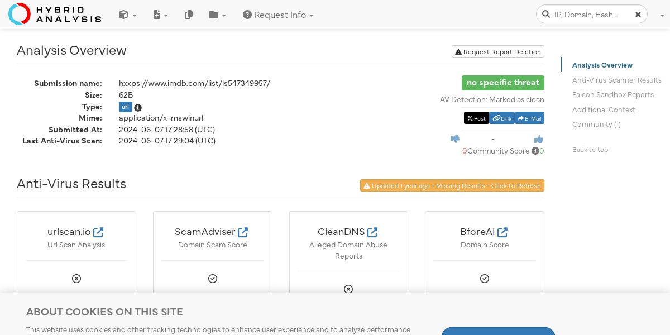Viewport: 670px width, 335px height.
Task: Click Back to top link
Action: pyautogui.click(x=590, y=150)
